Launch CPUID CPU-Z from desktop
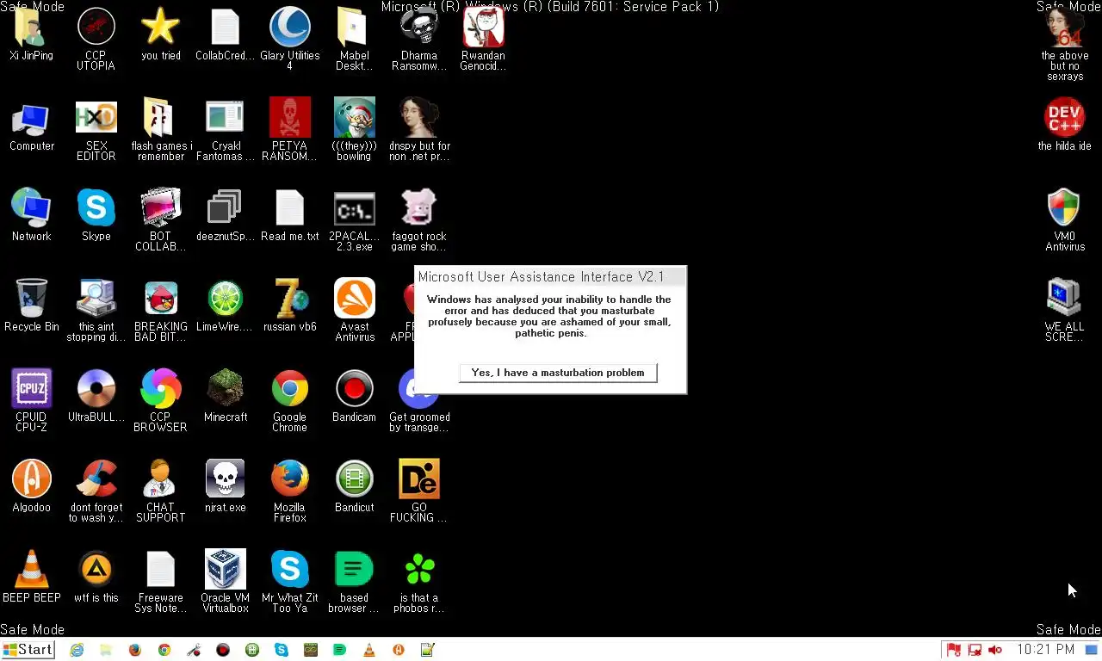This screenshot has width=1102, height=661. (32, 398)
